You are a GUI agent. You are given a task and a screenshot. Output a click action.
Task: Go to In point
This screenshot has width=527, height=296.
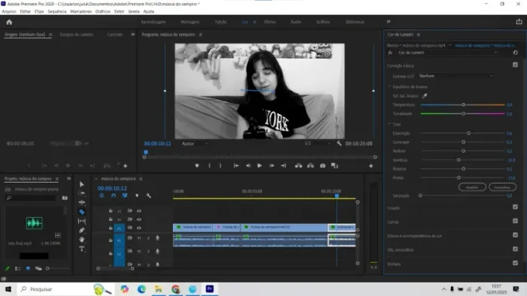(236, 165)
